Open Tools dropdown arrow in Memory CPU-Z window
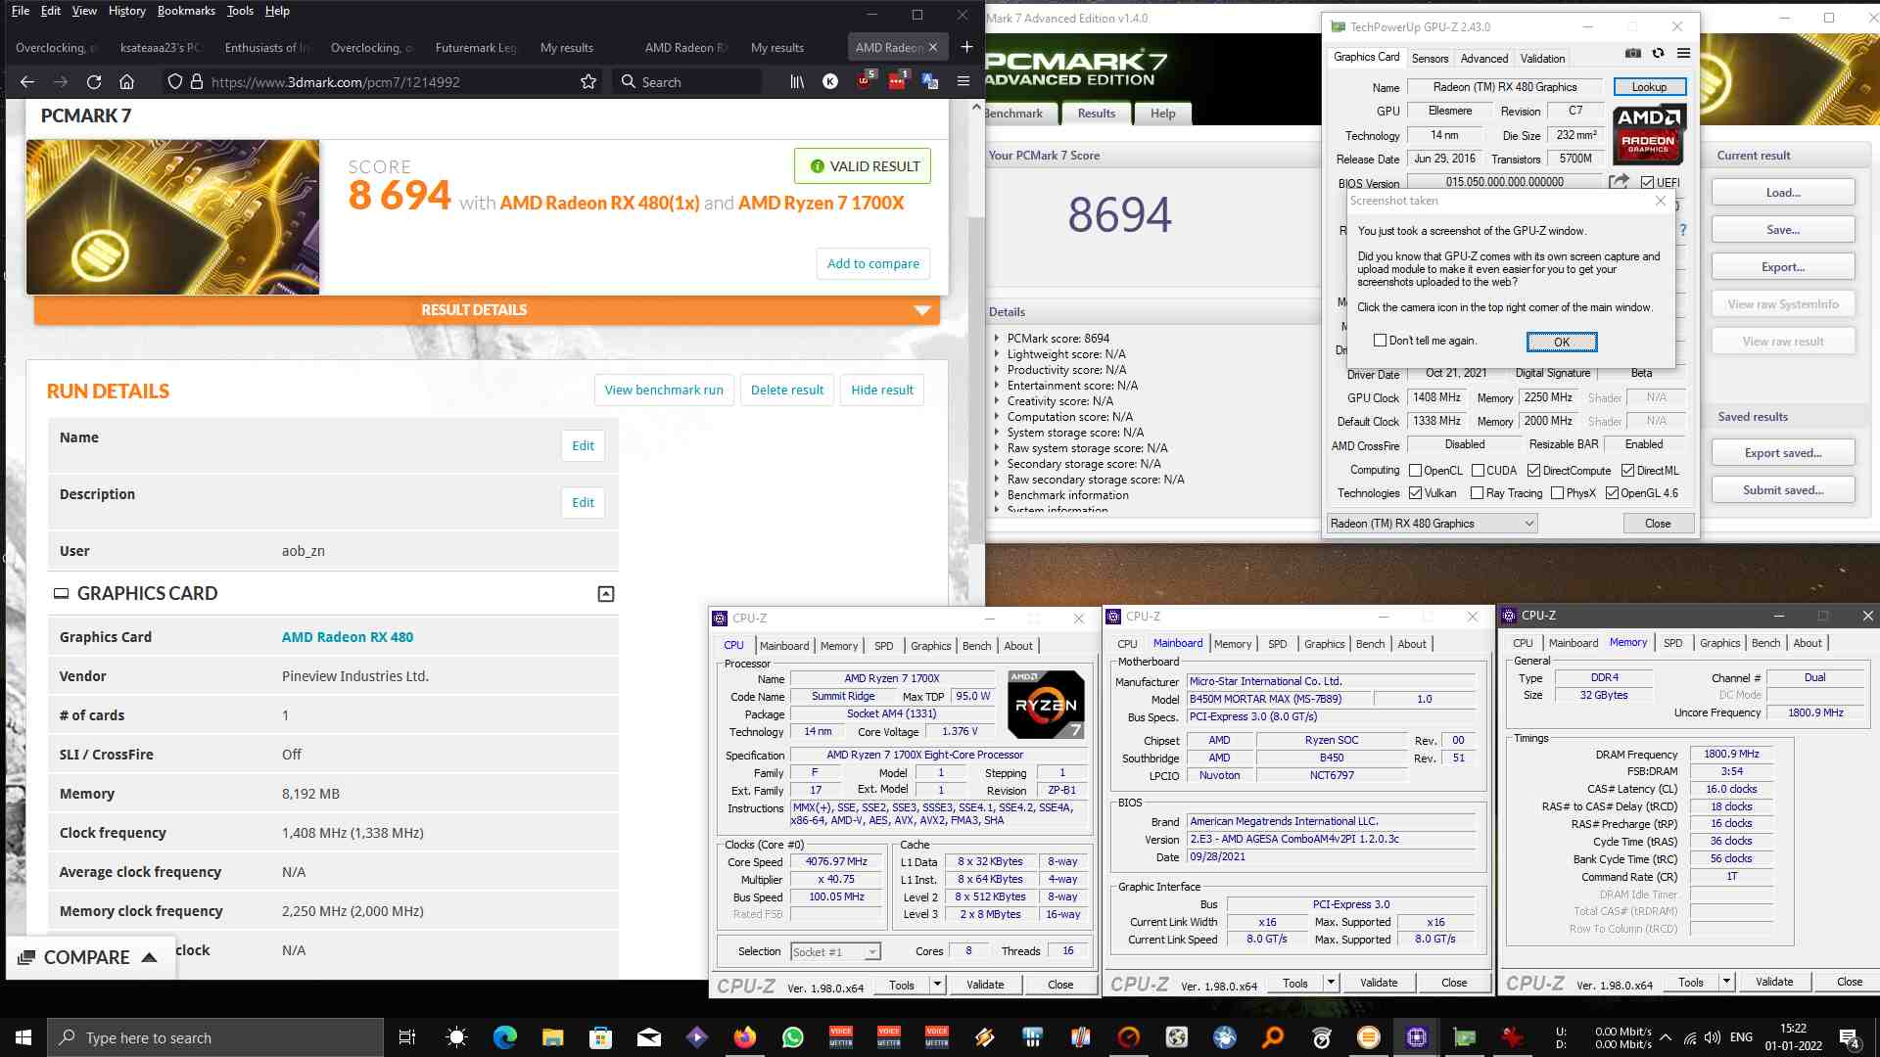The width and height of the screenshot is (1880, 1057). tap(1726, 982)
